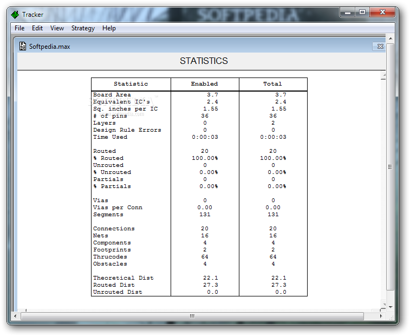Select the Connections row label

click(x=114, y=229)
